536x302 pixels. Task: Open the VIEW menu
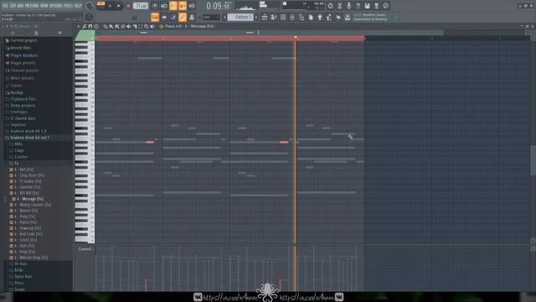coord(44,6)
